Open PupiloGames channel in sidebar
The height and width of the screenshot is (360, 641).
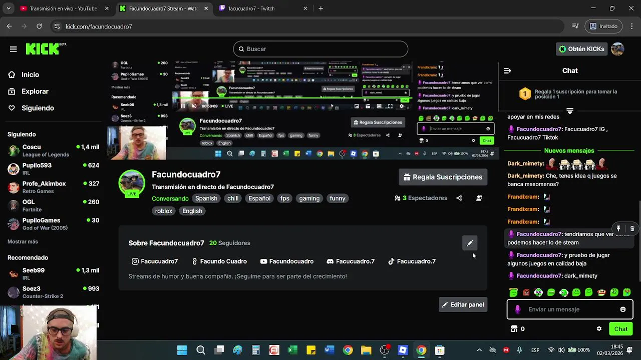pyautogui.click(x=53, y=224)
